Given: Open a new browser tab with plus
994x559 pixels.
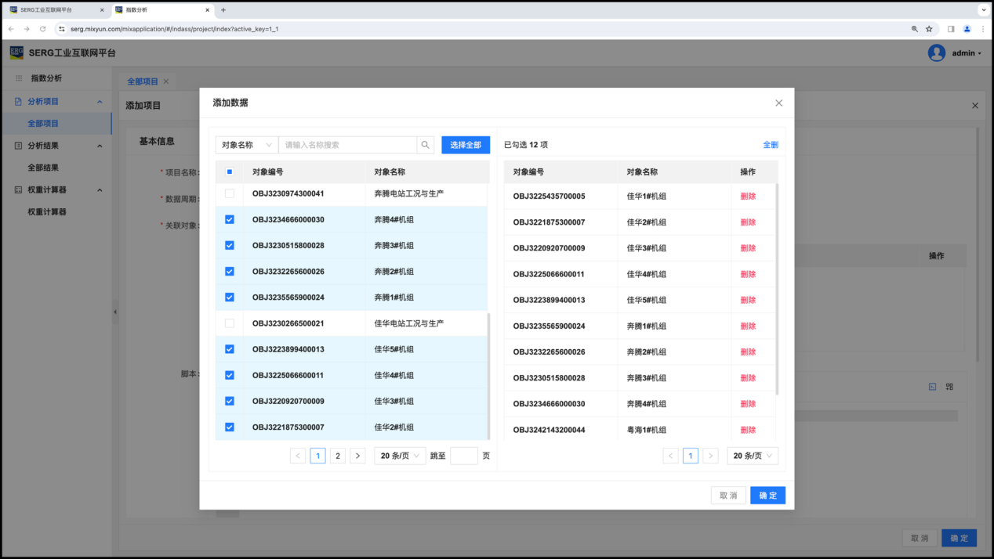Looking at the screenshot, I should (x=223, y=10).
